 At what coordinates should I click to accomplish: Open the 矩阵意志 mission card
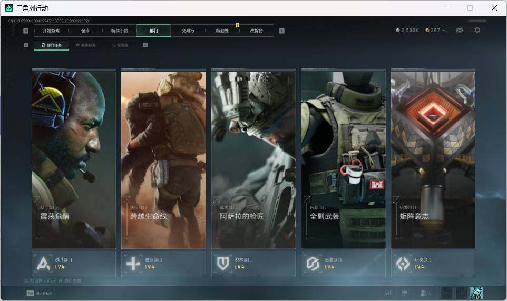[433, 159]
